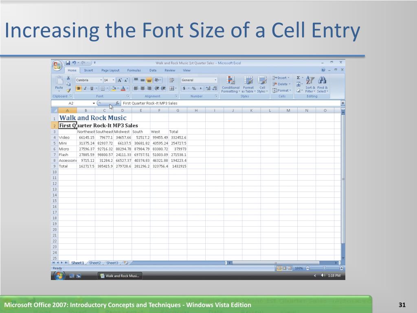Click the AutoSum sigma icon
417x313 pixels.
[x=298, y=78]
